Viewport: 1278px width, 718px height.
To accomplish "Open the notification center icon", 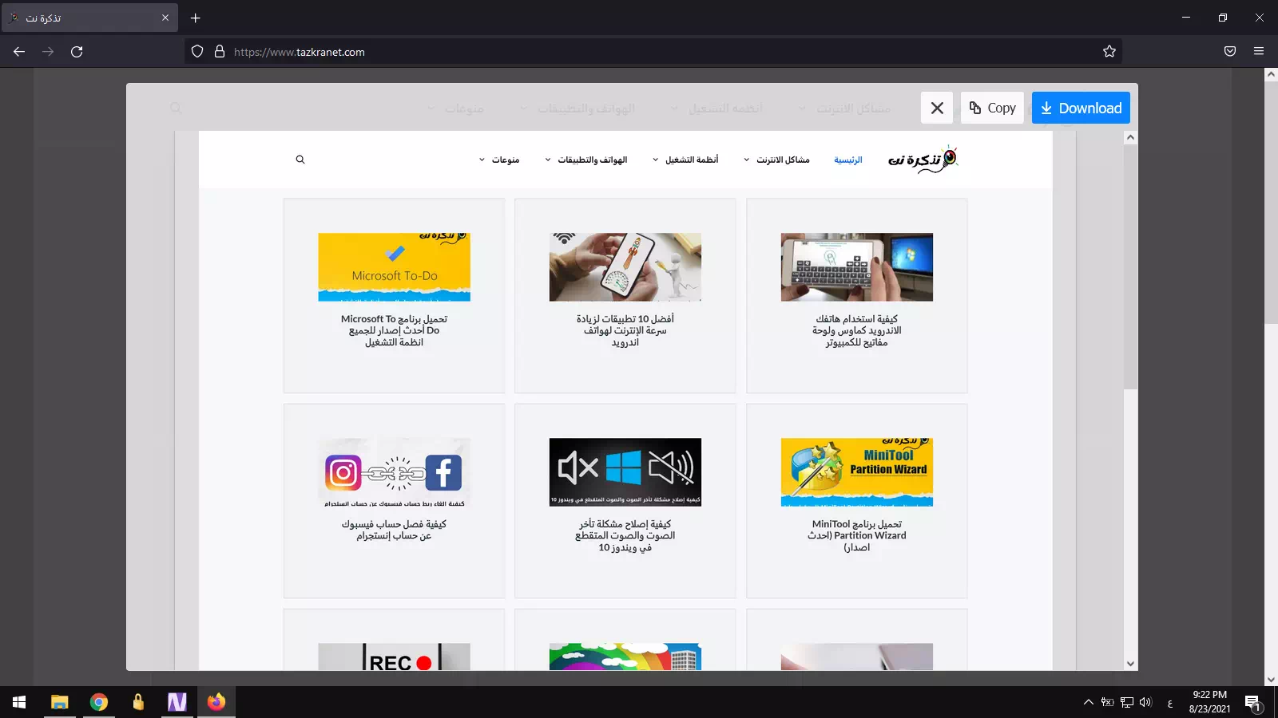I will tap(1252, 702).
